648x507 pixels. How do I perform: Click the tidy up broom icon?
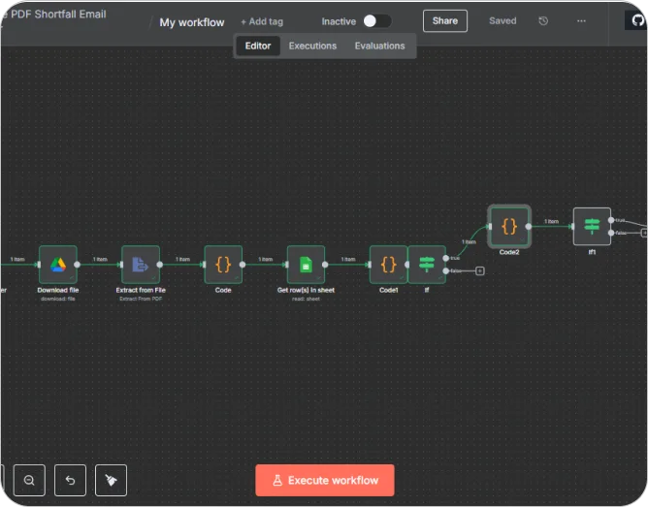pos(111,480)
